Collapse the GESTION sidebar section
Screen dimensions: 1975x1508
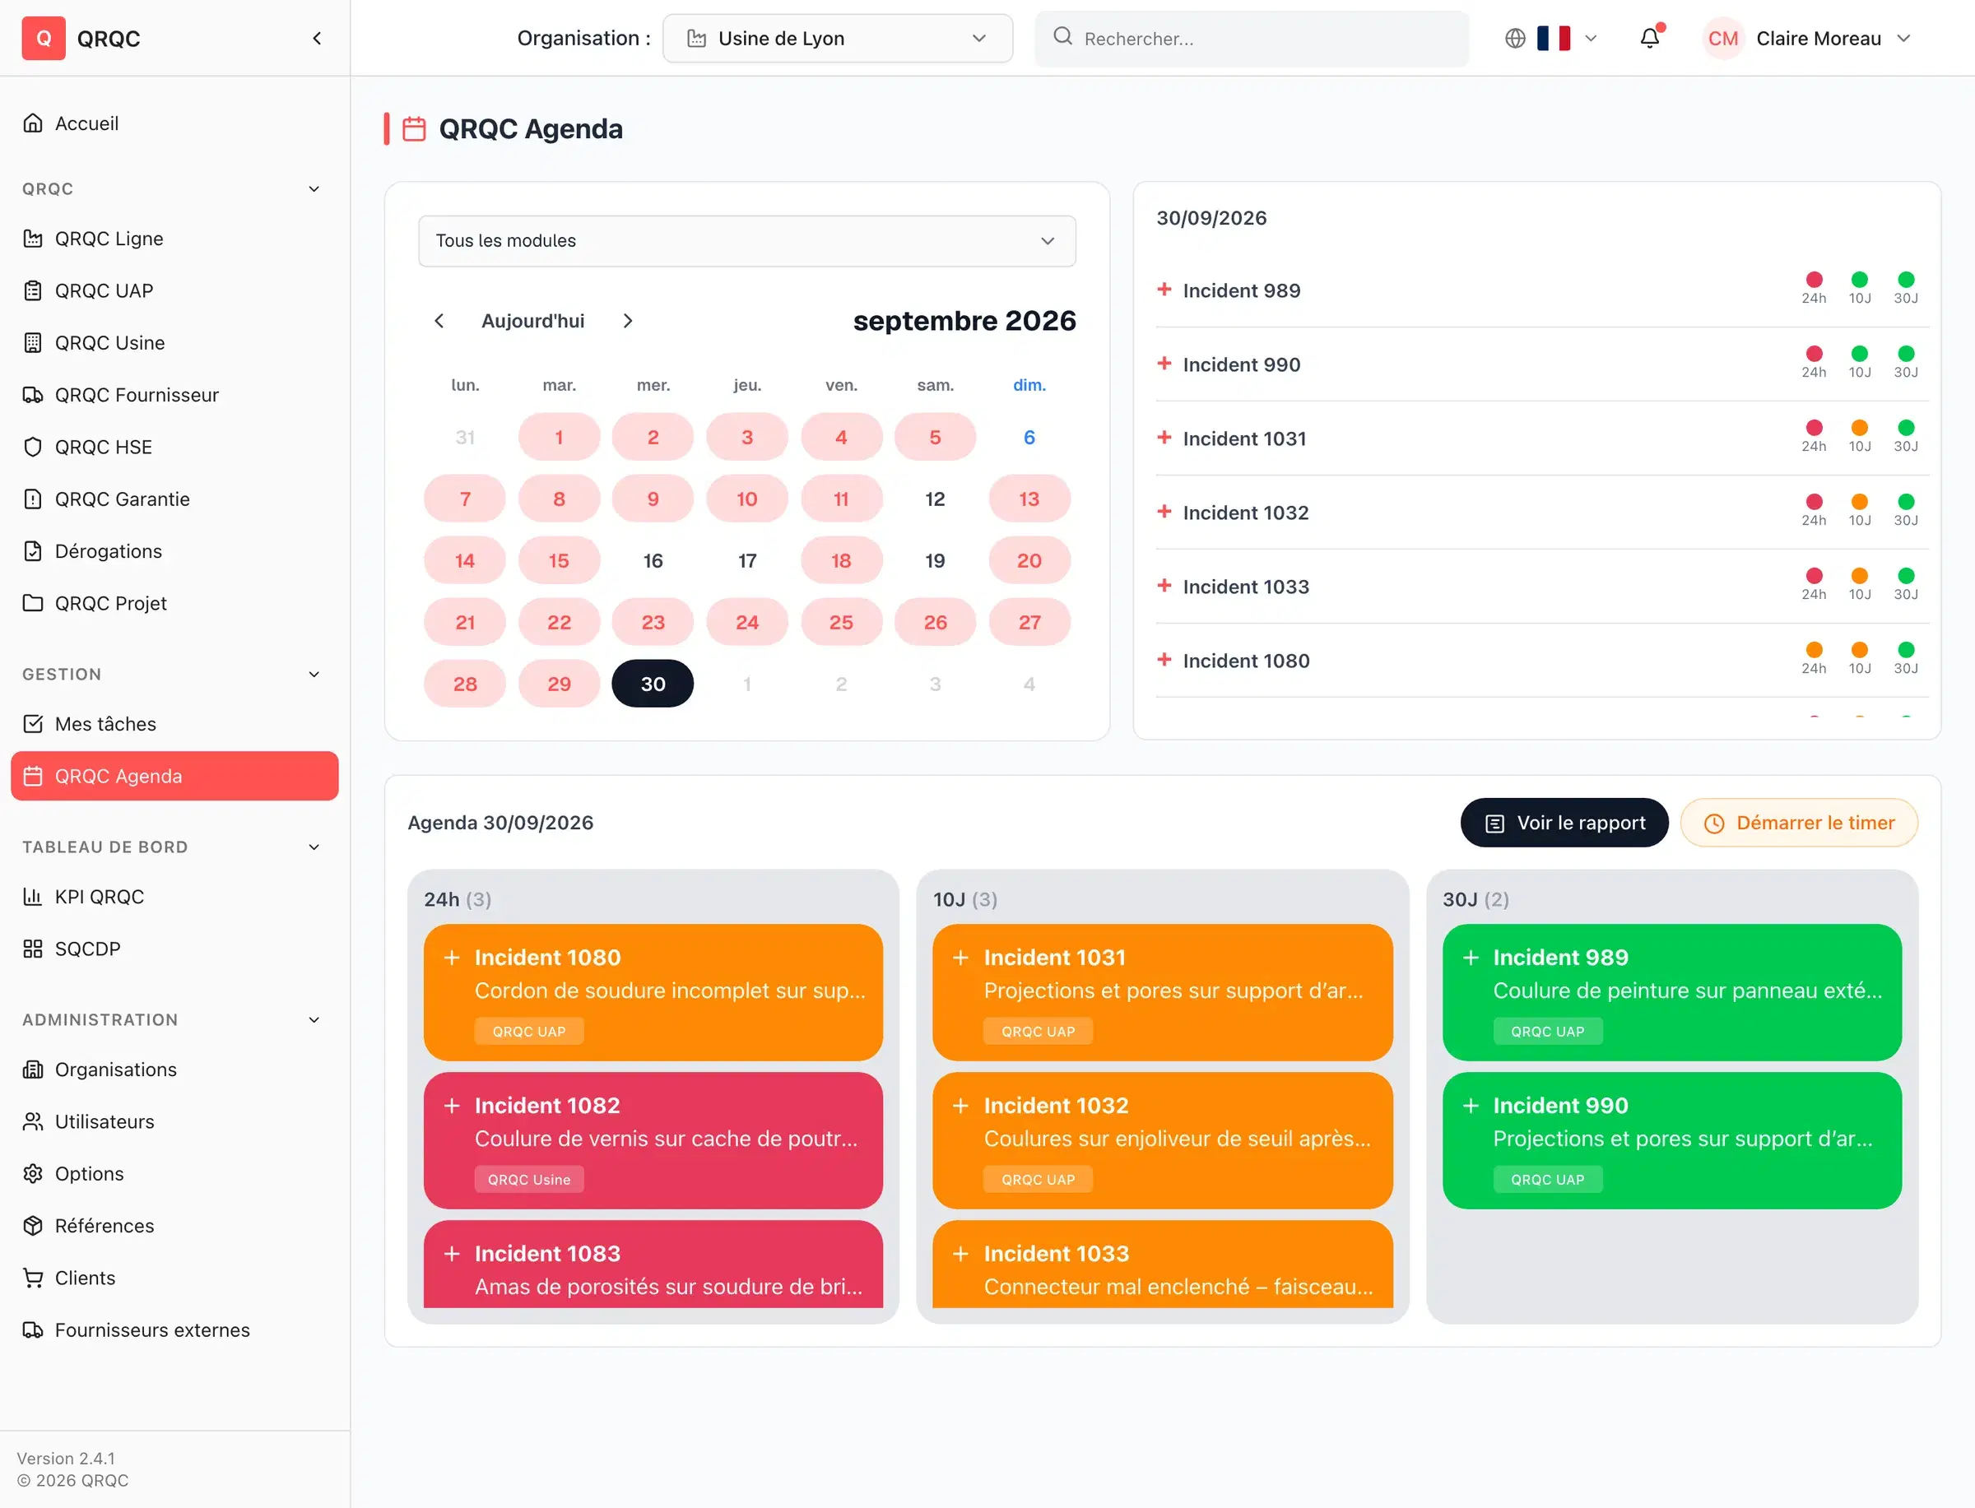(x=314, y=674)
